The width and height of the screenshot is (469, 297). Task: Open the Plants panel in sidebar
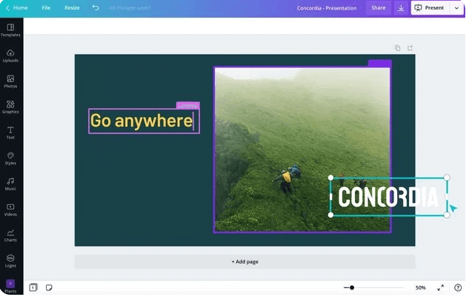[x=10, y=287]
